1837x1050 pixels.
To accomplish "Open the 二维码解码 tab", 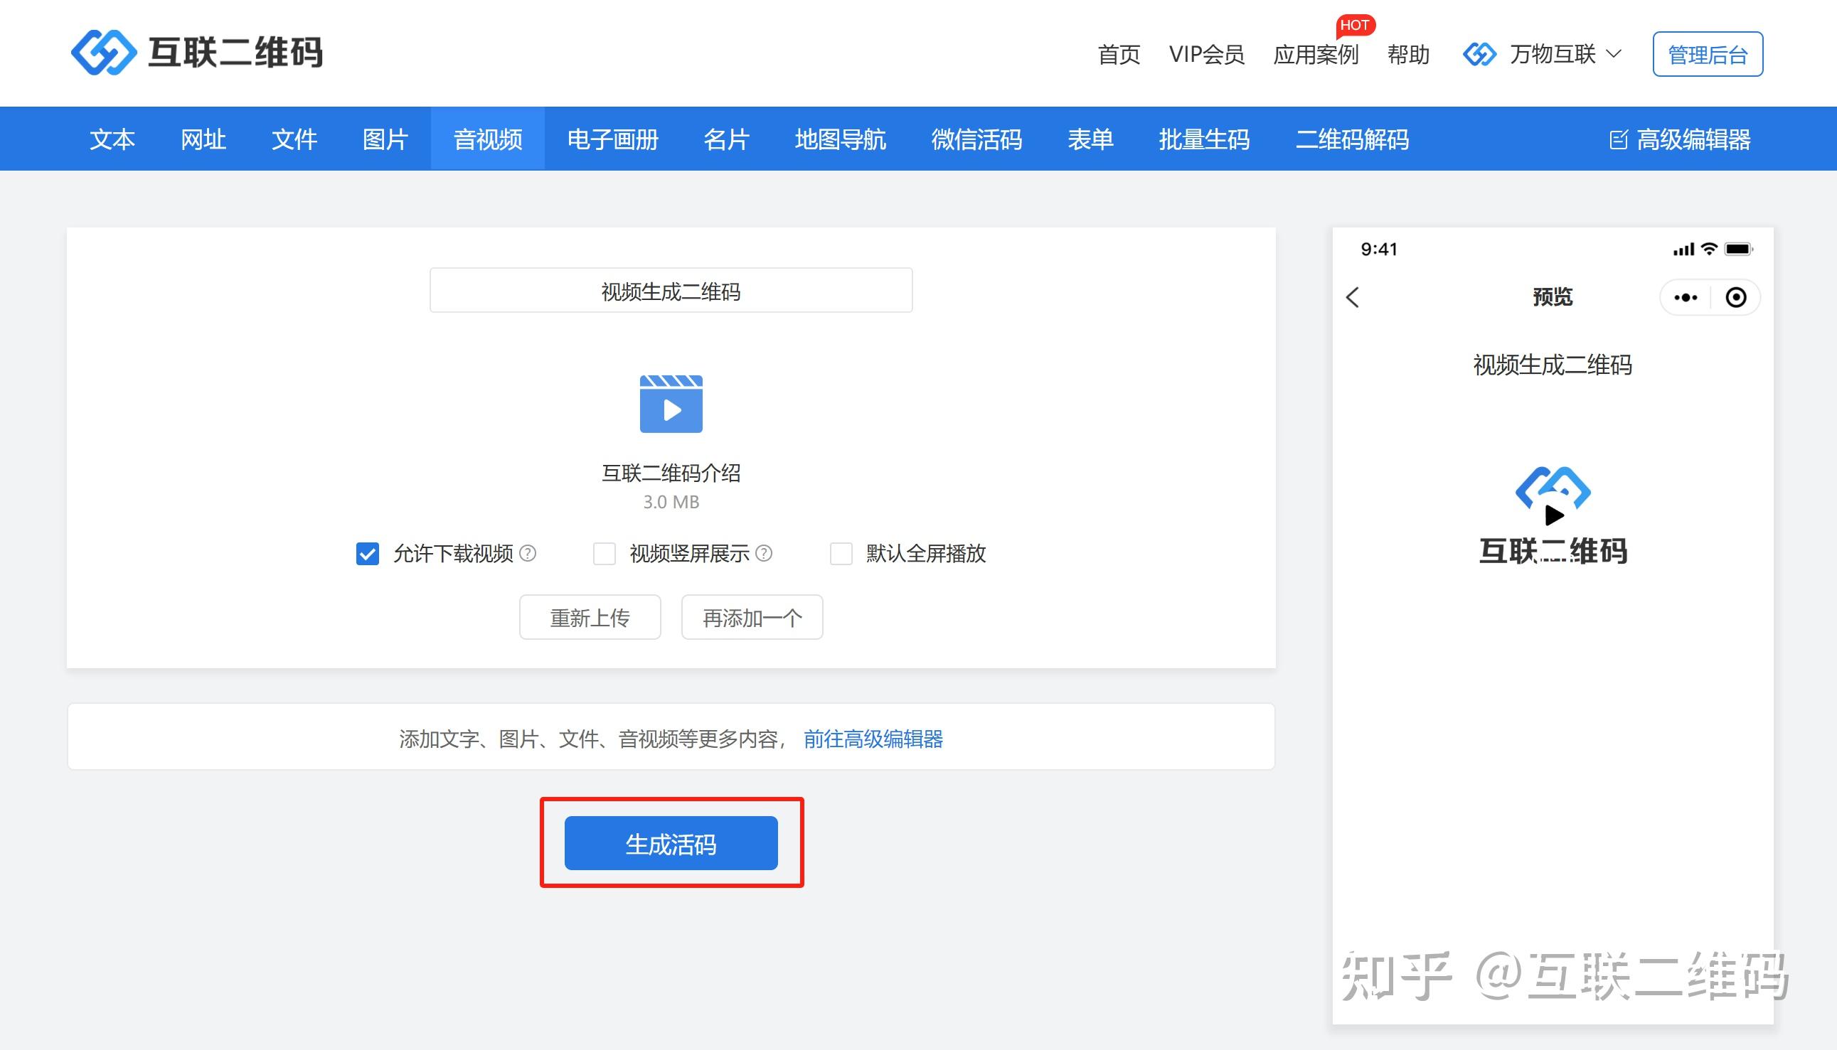I will point(1353,139).
